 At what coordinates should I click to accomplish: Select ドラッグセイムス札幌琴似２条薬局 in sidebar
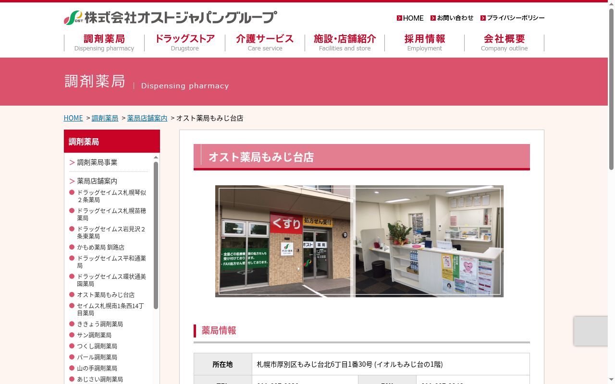111,196
